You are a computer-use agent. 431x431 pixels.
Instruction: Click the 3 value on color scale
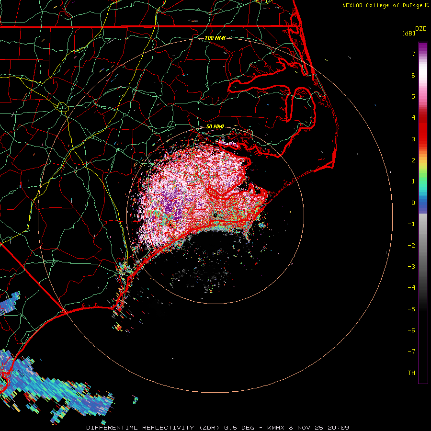[x=413, y=139]
